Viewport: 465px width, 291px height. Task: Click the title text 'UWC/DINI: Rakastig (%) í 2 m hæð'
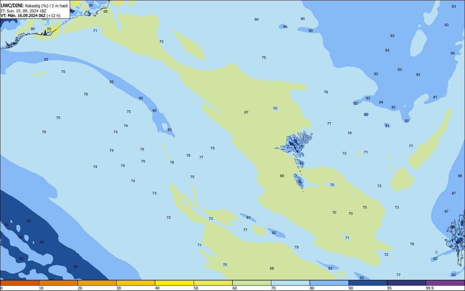(34, 5)
